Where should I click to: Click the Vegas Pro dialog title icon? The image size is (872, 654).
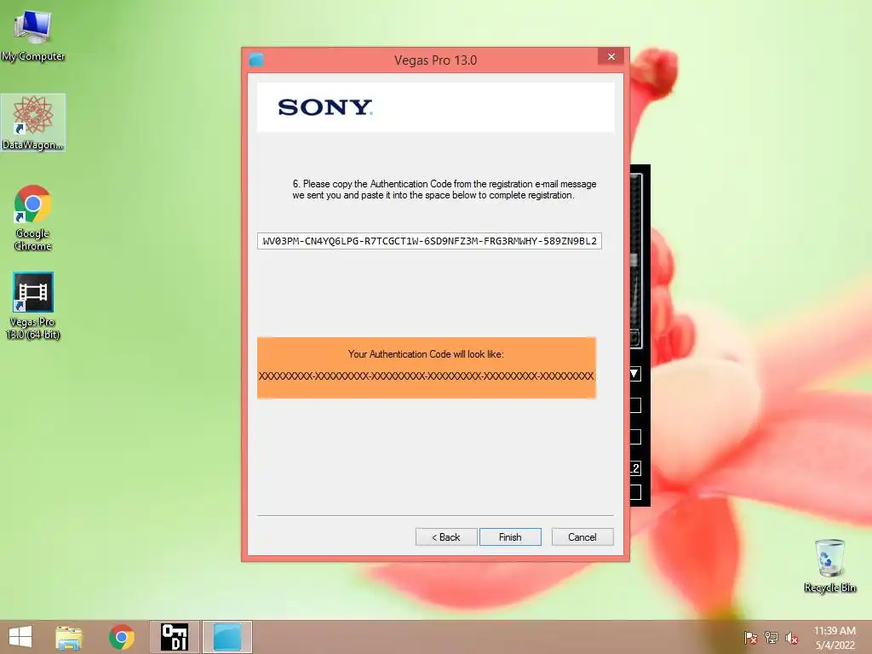(256, 60)
